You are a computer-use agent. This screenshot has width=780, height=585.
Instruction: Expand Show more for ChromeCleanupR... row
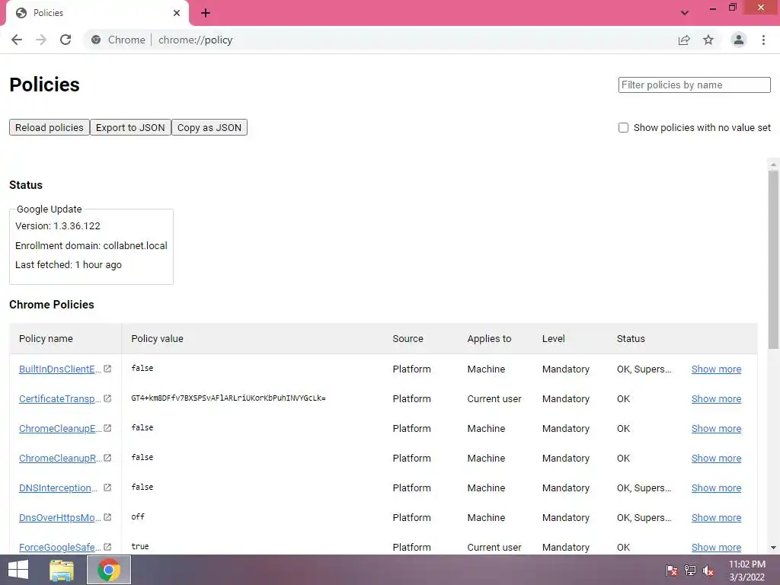(x=716, y=458)
